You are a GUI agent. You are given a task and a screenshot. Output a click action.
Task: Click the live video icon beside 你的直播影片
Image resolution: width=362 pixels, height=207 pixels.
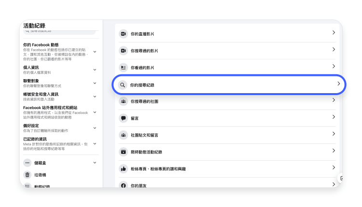tap(123, 33)
